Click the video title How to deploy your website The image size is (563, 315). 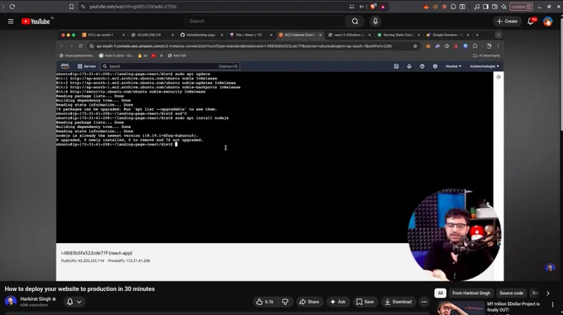pos(79,289)
